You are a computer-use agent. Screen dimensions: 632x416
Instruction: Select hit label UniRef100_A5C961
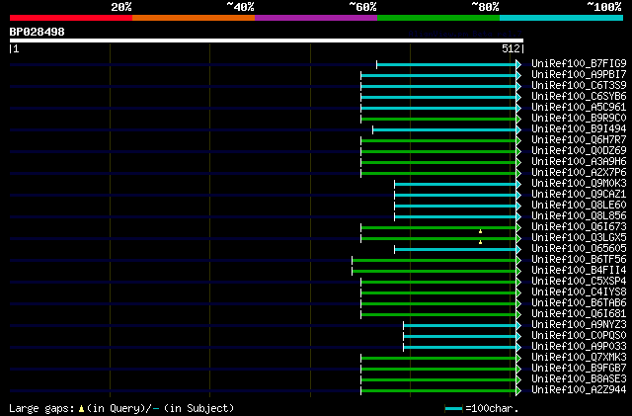(579, 107)
